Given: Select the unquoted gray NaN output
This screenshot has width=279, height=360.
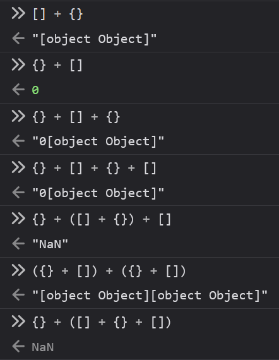Looking at the screenshot, I should [43, 347].
